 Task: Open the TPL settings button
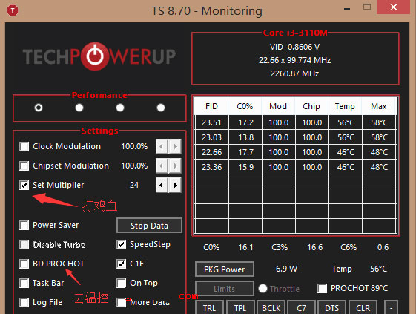coord(240,308)
